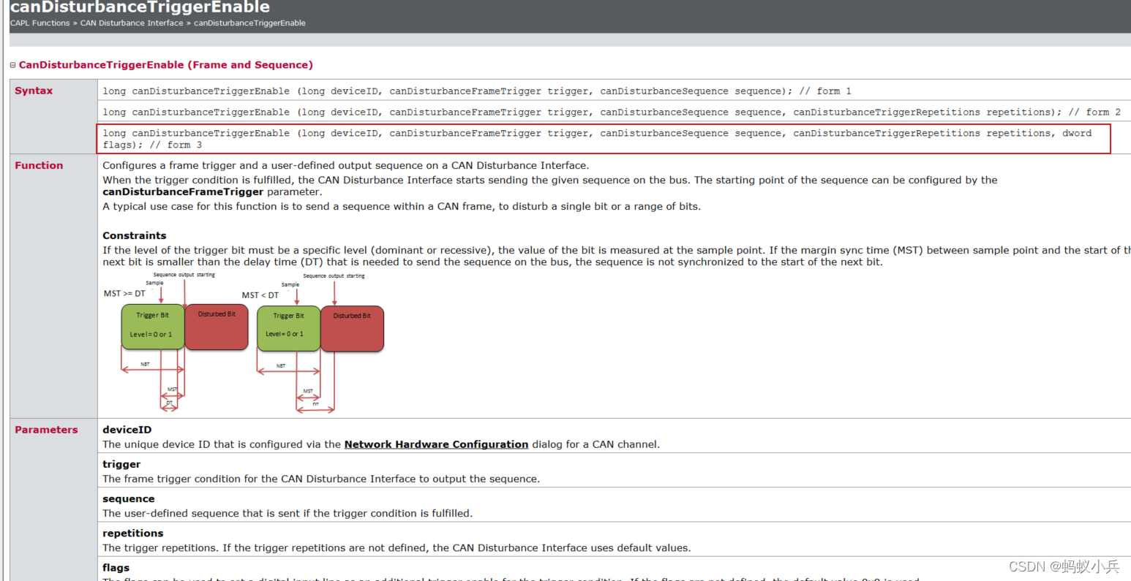Screen dimensions: 1131x581
Task: Open the Network Hardware Configuration link
Action: pos(436,444)
